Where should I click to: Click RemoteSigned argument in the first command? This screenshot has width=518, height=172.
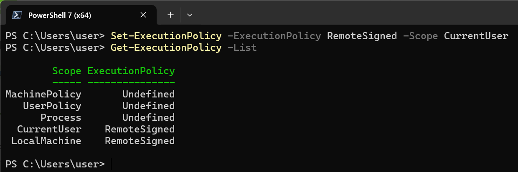362,36
